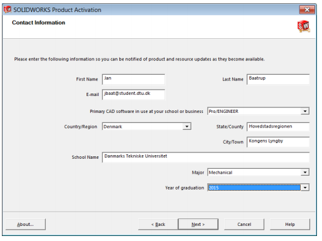Click the 'Please enter the following information' instruction

click(139, 59)
